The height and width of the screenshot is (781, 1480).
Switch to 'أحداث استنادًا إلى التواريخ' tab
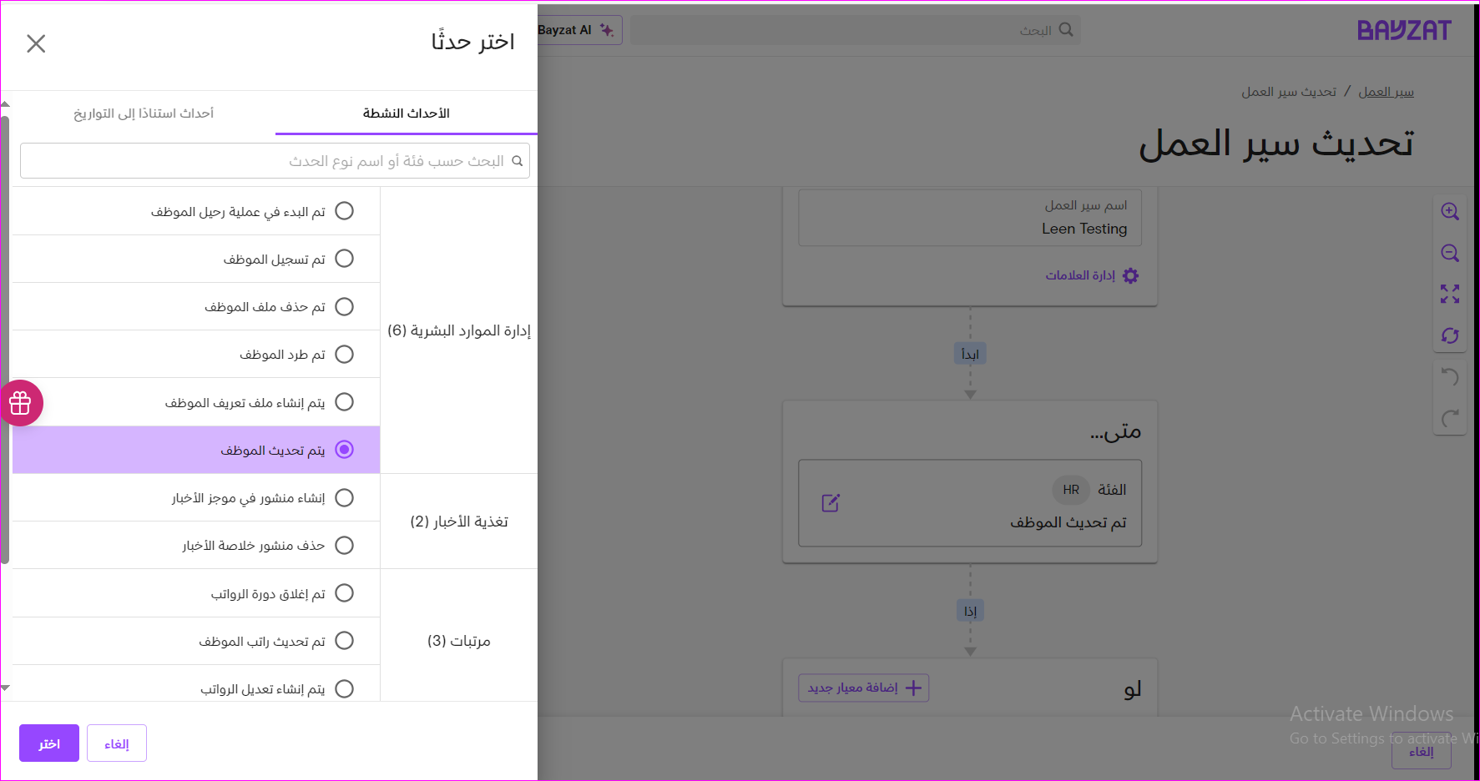click(x=144, y=113)
